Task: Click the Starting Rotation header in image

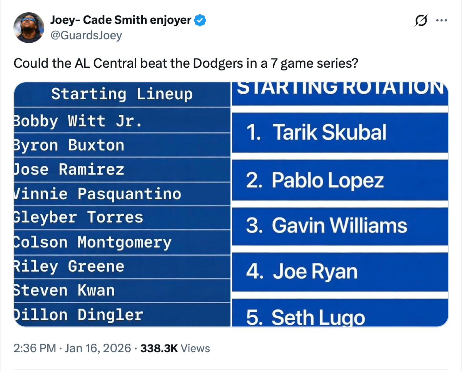Action: 340,89
